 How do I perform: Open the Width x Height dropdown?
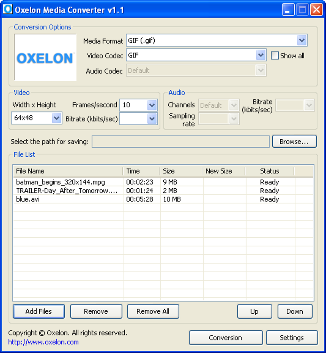[56, 118]
